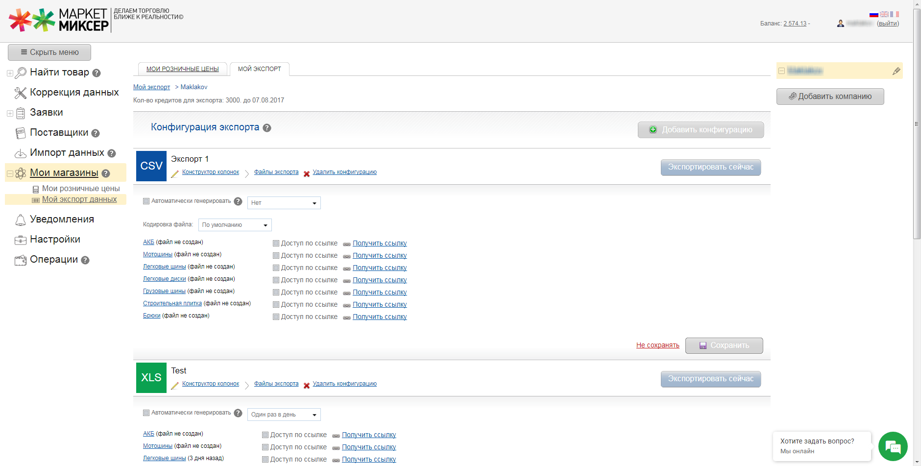Open the online chat bubble

[x=893, y=446]
